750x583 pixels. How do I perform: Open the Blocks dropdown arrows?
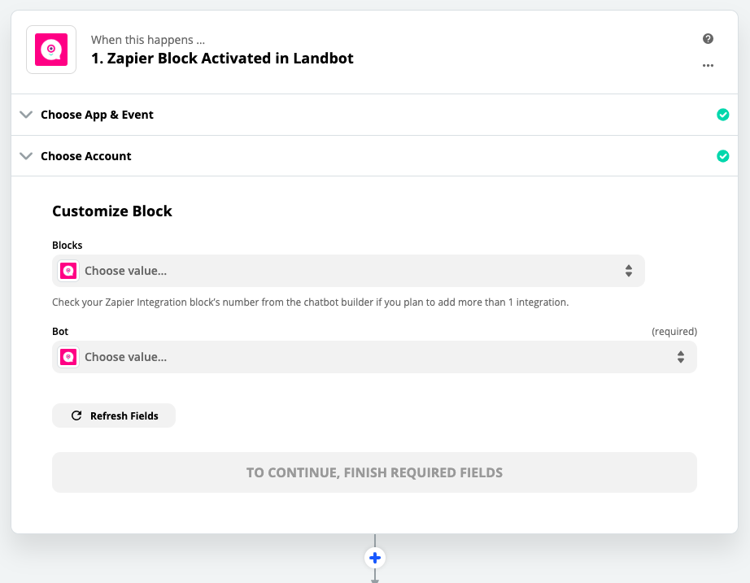point(629,271)
